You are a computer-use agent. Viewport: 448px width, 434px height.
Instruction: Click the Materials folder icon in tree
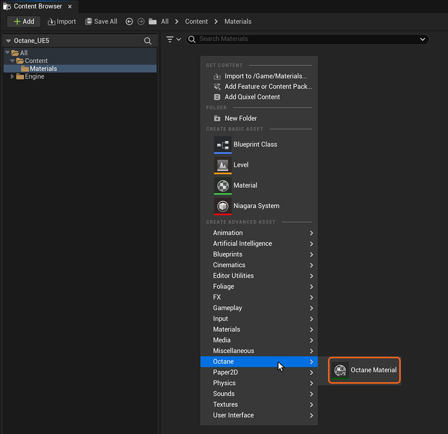coord(25,69)
